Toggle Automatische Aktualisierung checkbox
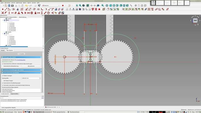The width and height of the screenshot is (201, 113). (x=3, y=66)
